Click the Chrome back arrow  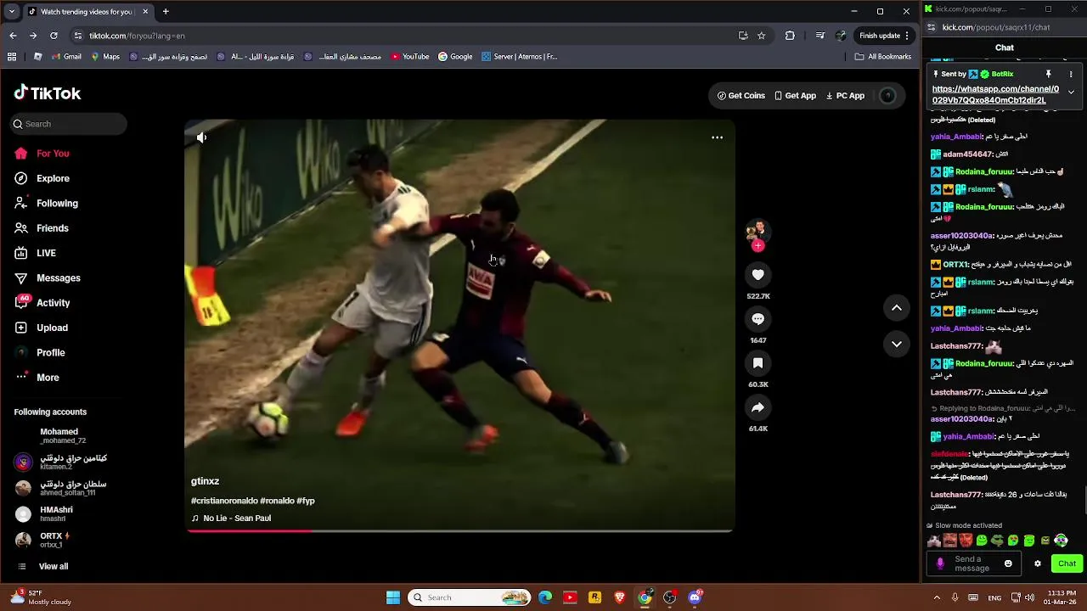coord(13,36)
